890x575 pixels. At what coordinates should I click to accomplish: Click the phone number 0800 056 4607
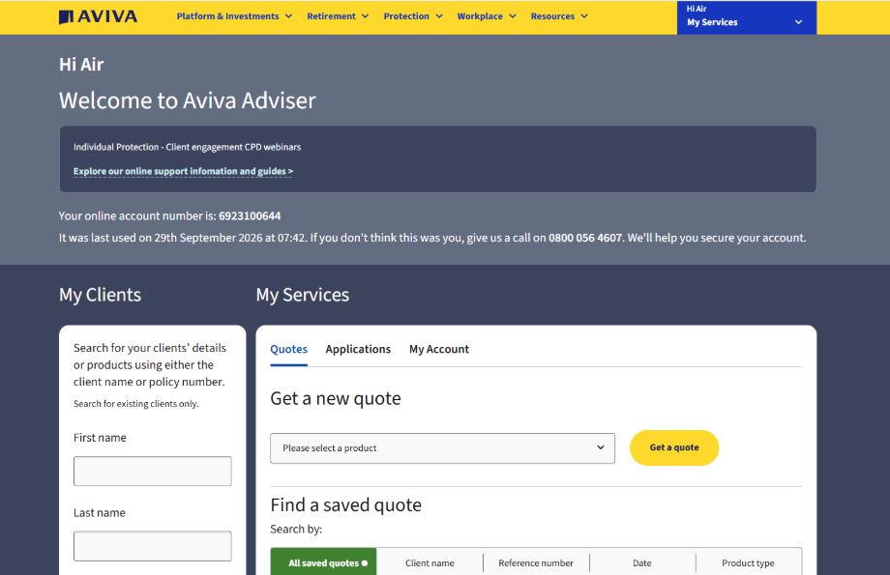(x=585, y=238)
